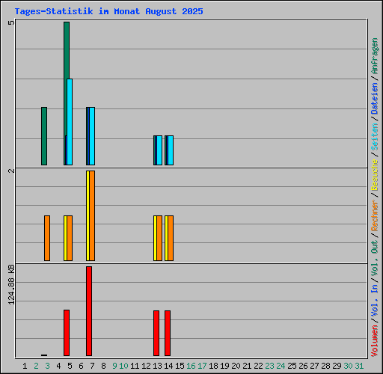Viewport: 383px width, 374px height.
Task: Select the green Anfragen bar on day 3
Action: [x=44, y=136]
